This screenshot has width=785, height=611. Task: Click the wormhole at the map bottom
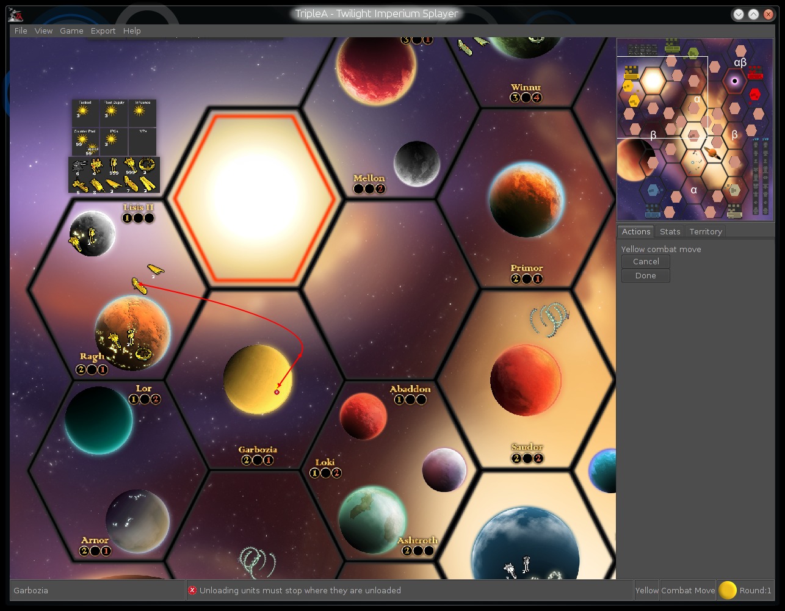(257, 563)
